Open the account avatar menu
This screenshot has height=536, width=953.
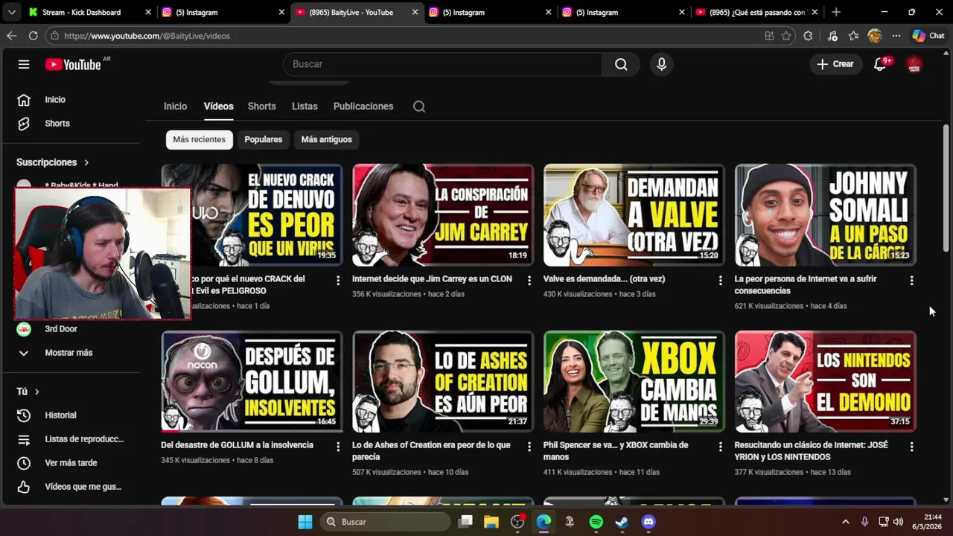point(914,64)
